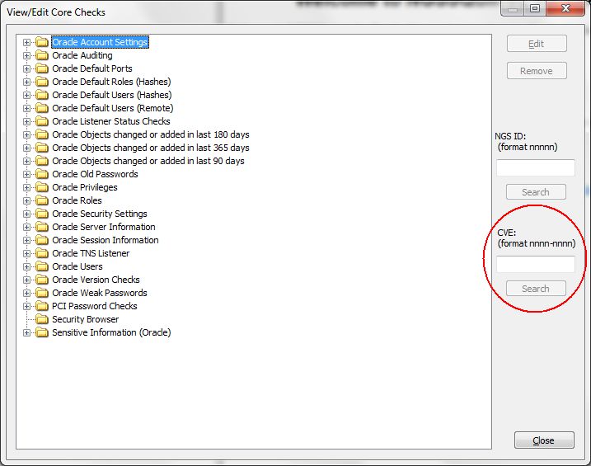Click the Oracle Session Information folder icon
591x466 pixels.
tap(42, 240)
